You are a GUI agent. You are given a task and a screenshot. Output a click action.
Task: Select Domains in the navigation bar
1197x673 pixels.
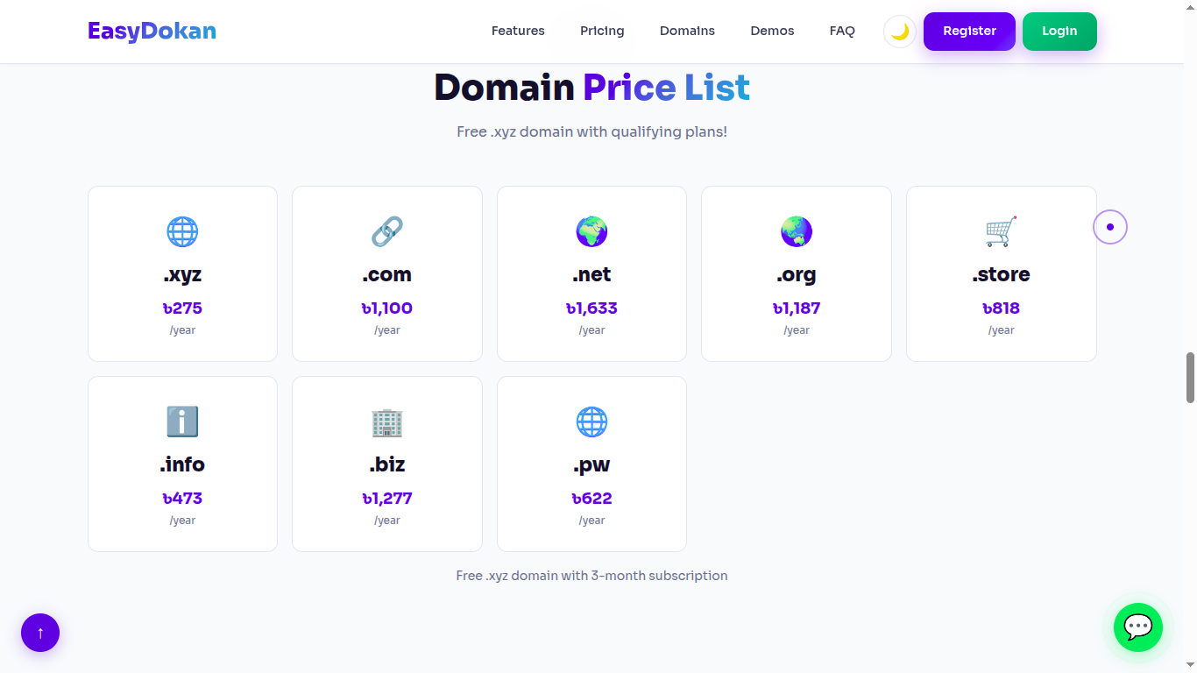click(687, 31)
